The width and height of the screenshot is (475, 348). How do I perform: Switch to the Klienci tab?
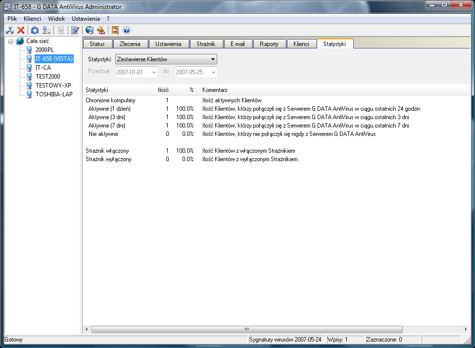point(301,44)
